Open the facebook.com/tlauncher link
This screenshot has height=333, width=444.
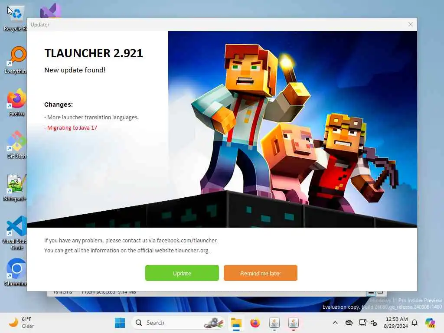(187, 240)
